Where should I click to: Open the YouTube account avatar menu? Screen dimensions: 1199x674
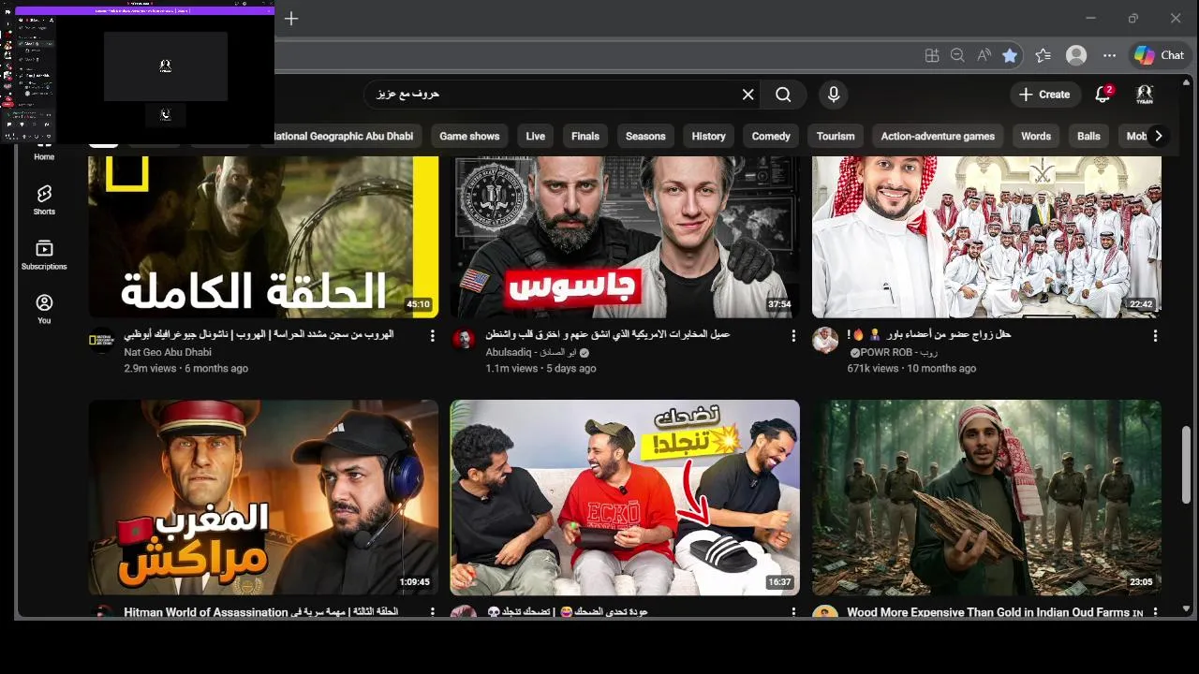coord(1145,95)
